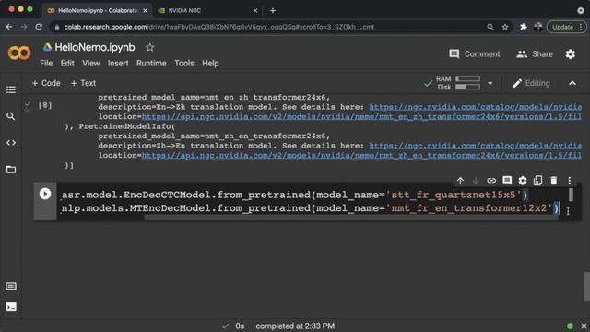Open the File menu
The height and width of the screenshot is (332, 590).
pyautogui.click(x=46, y=64)
